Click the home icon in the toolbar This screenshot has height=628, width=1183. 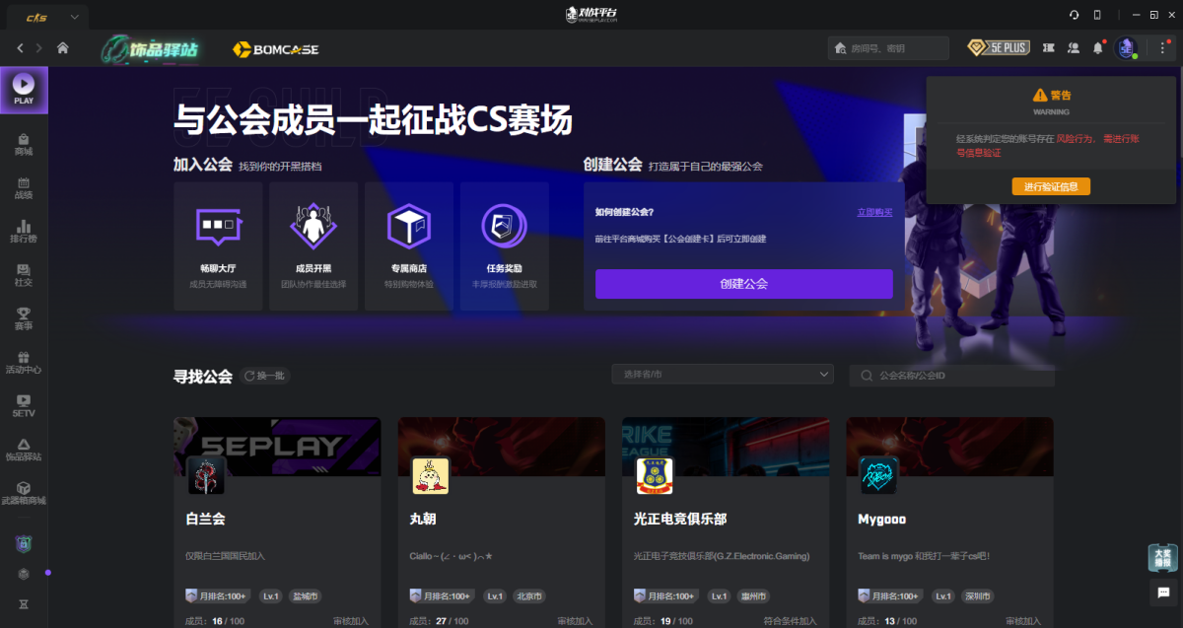[65, 47]
